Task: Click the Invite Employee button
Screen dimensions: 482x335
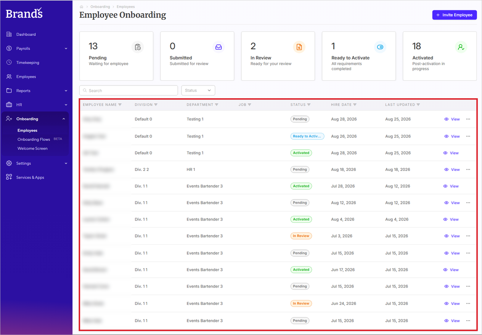Action: [454, 15]
